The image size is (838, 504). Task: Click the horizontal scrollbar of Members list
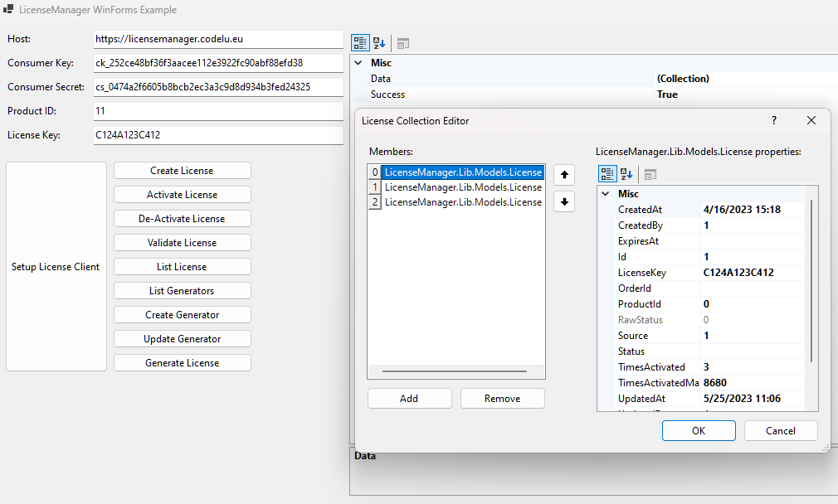coord(455,371)
